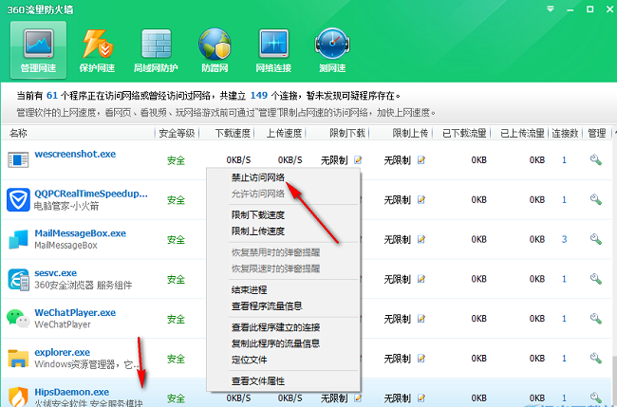
Task: Choose 定位文件 from the context menu
Action: pos(250,359)
